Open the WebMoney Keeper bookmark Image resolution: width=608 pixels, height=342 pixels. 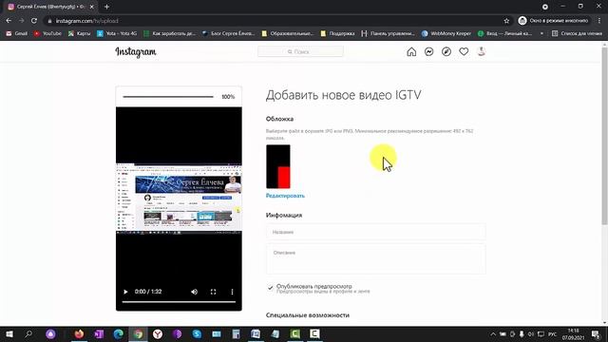[446, 33]
